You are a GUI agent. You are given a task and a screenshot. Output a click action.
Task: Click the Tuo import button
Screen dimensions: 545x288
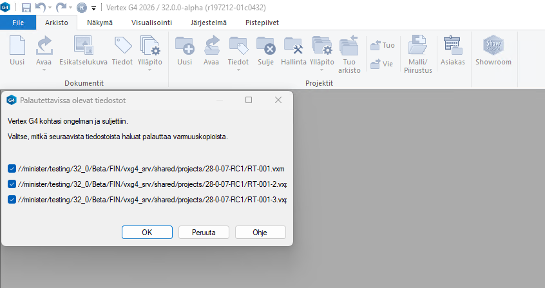tap(382, 45)
